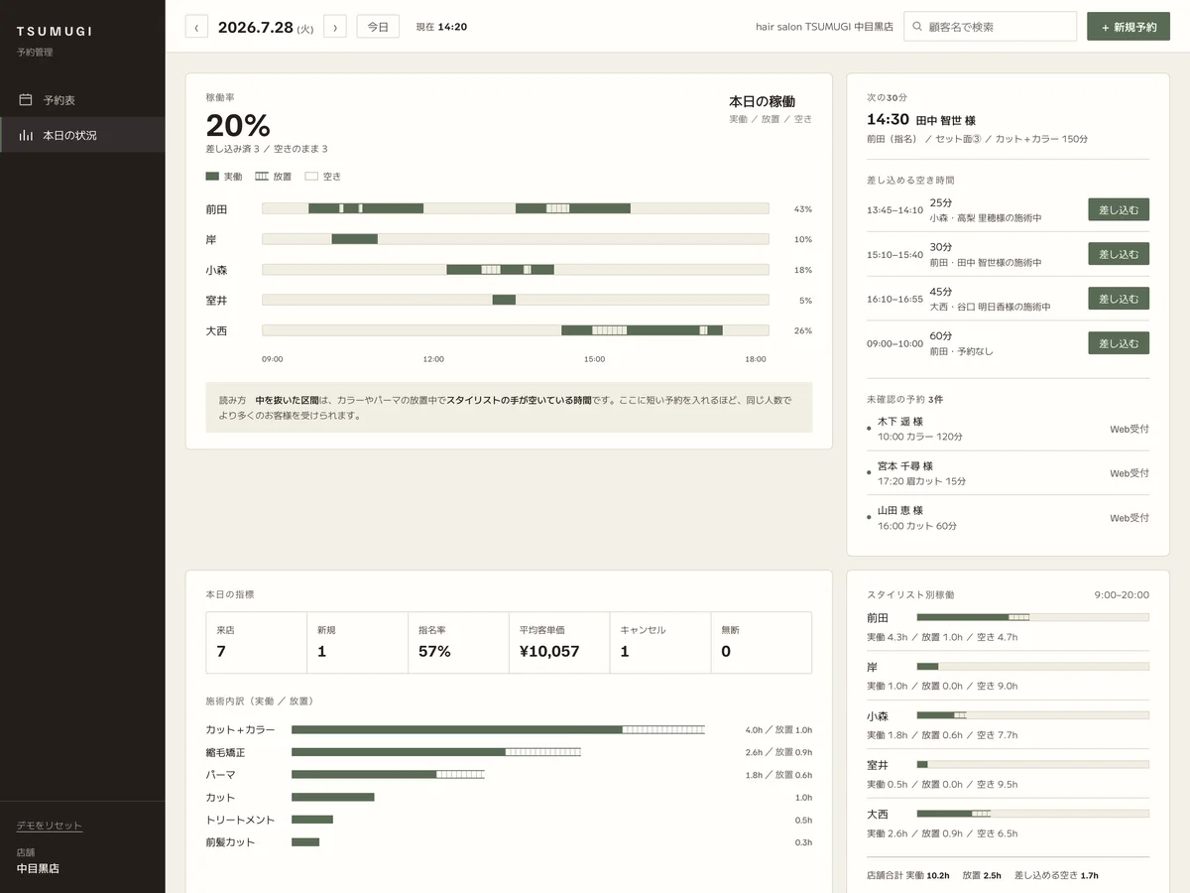Click 前田's utilization timeline bar
The height and width of the screenshot is (893, 1190).
515,208
